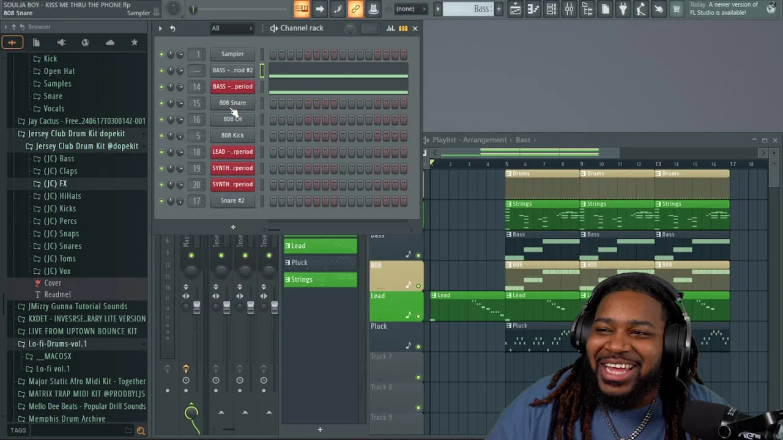
Task: Select the star favorites tab icon in browser
Action: point(134,42)
